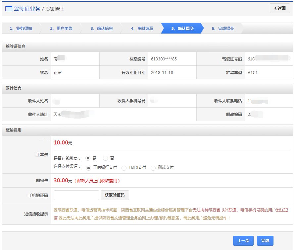Switch to step 1、业务须知
Screen dimensions: 295x251
(x=22, y=29)
